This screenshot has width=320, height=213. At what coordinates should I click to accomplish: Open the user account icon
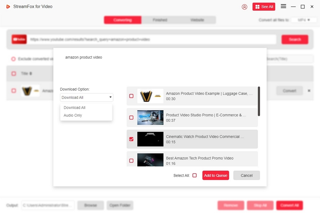pos(244,7)
